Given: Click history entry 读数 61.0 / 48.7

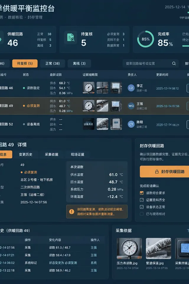Looking at the screenshot, I should (60, 248).
